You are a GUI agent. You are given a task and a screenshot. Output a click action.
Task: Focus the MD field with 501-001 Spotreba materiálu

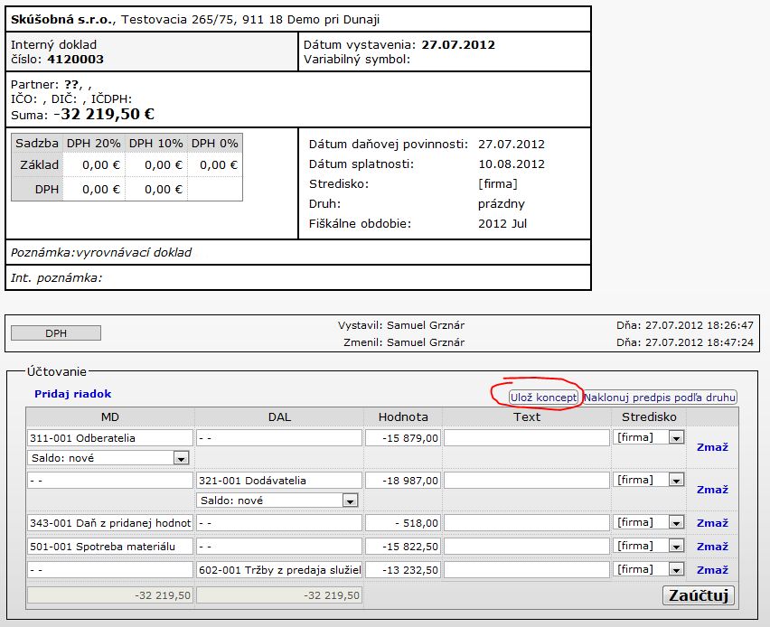[110, 547]
